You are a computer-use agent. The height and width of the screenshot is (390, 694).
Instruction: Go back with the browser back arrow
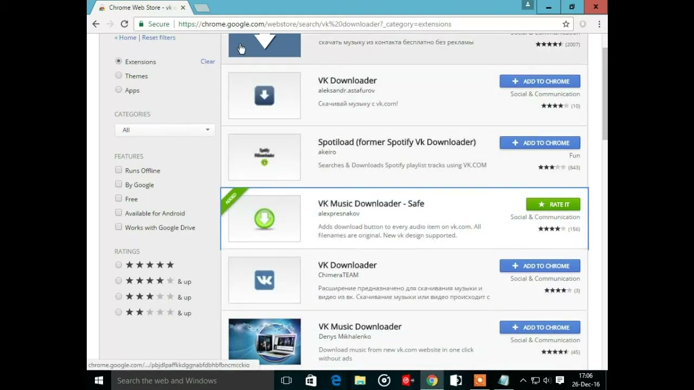96,24
